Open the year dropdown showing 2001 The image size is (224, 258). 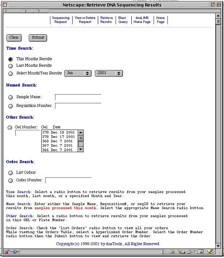109,73
